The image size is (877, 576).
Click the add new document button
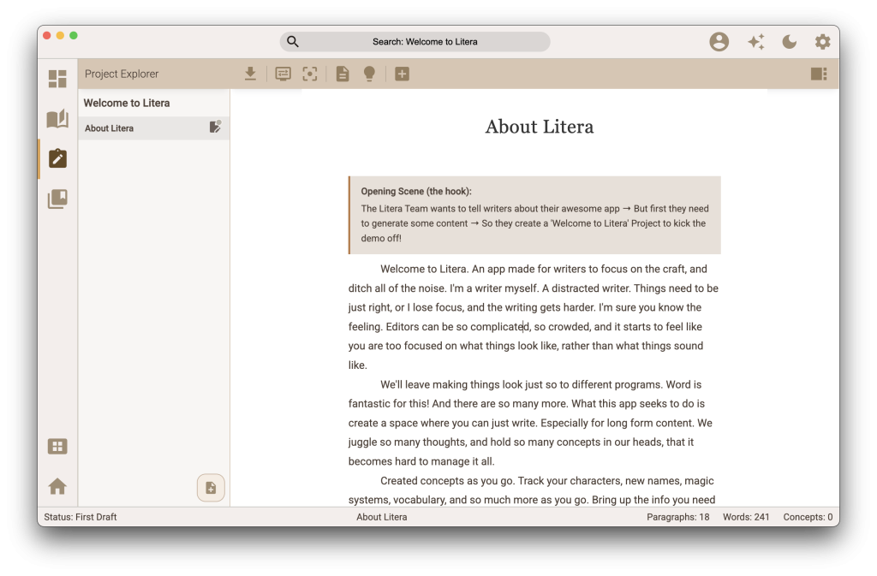211,487
